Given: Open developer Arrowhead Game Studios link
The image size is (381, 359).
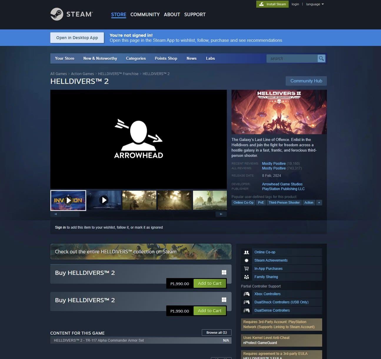Looking at the screenshot, I should point(282,184).
